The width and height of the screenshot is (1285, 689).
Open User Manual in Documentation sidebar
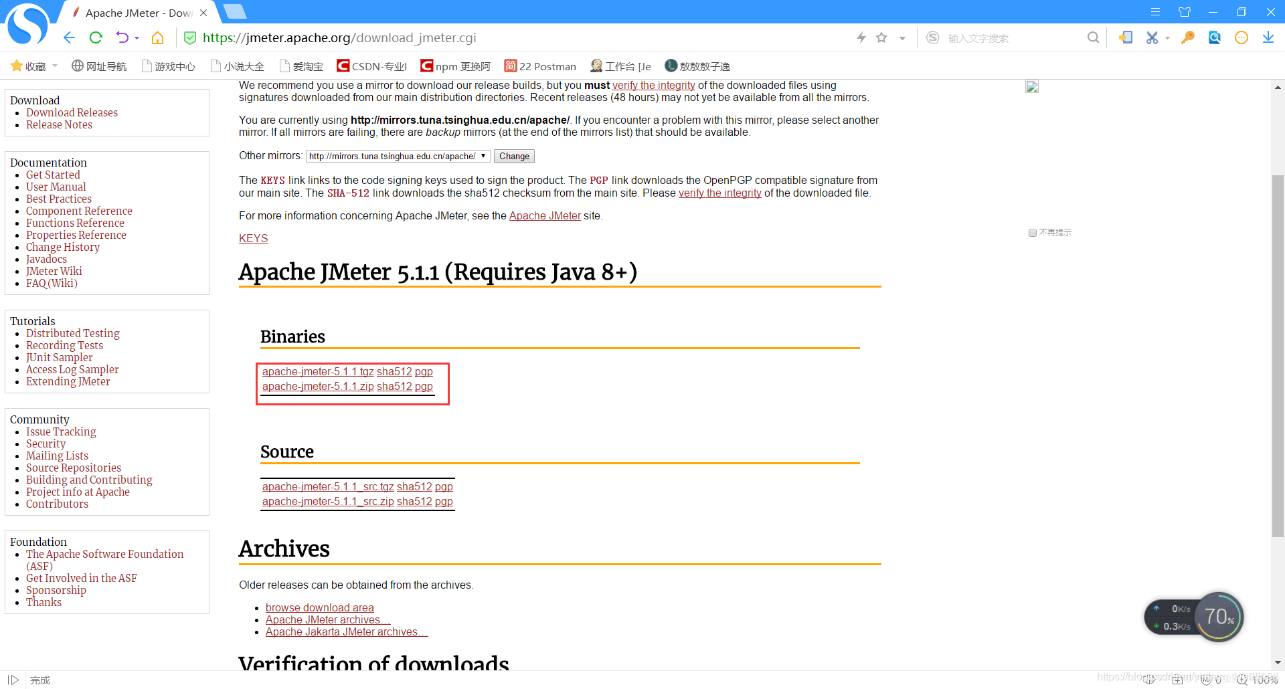click(56, 187)
